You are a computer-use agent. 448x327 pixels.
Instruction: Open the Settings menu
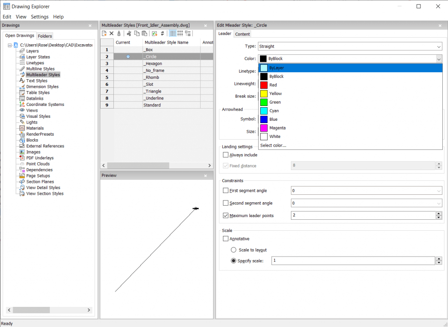(x=39, y=17)
